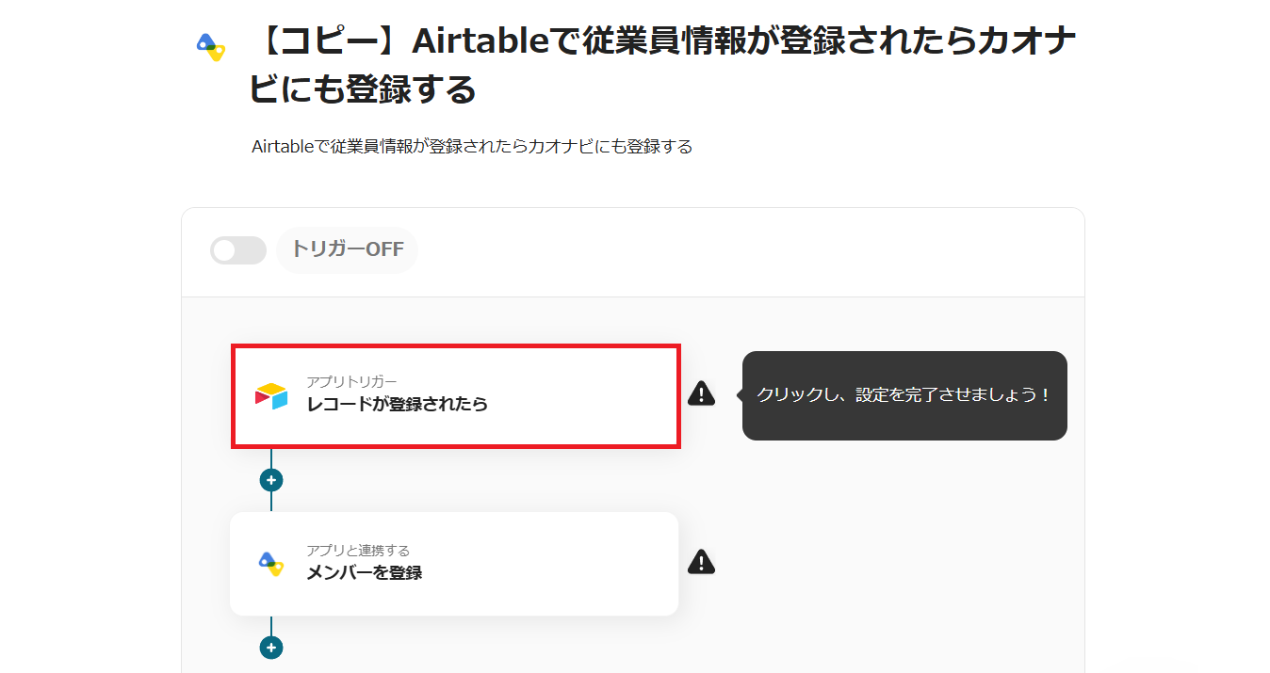Screen dimensions: 1270x673
Task: Add a step below the Airtable trigger
Action: pos(271,480)
